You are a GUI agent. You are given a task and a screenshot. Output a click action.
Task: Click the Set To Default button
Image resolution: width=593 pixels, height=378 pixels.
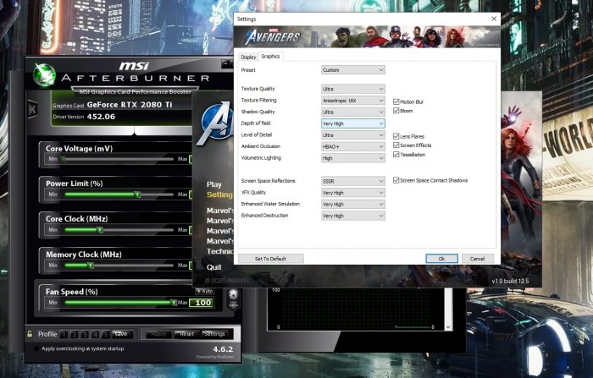click(269, 258)
